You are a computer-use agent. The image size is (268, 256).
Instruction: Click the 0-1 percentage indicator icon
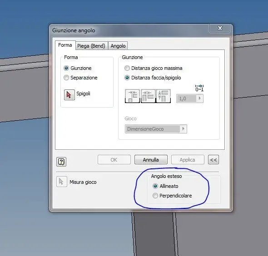coord(199,88)
